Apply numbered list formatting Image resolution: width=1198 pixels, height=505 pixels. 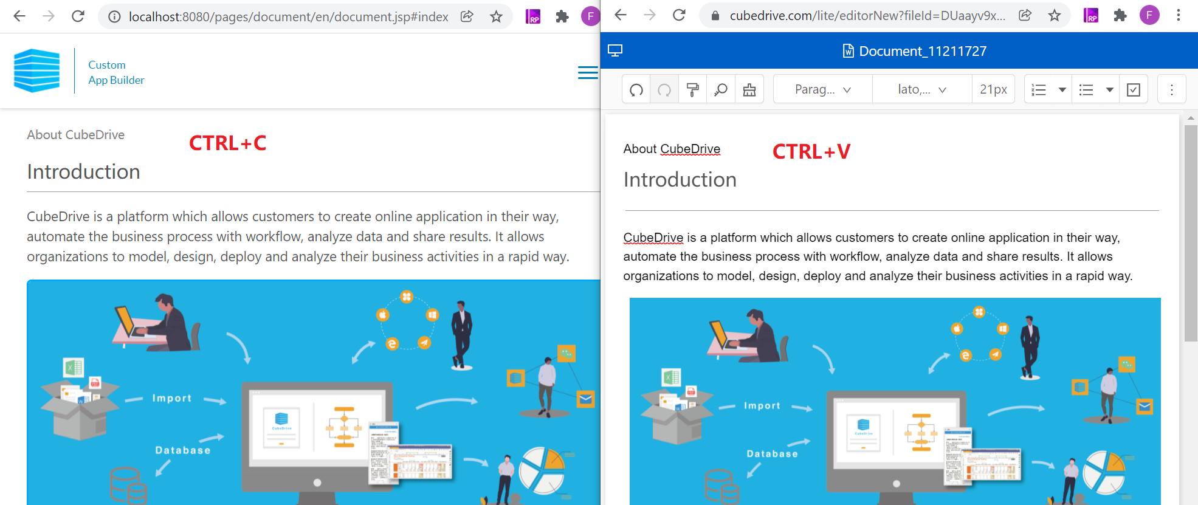[x=1039, y=90]
